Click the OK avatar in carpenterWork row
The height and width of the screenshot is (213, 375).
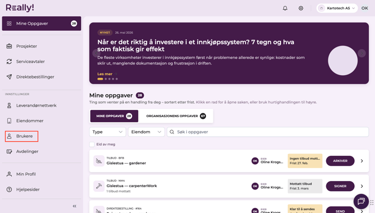pos(255,186)
